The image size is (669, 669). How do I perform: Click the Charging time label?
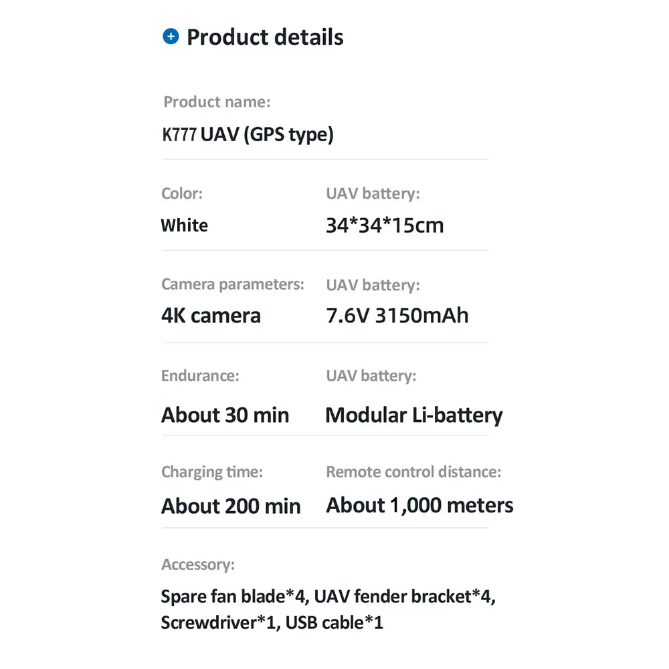212,472
